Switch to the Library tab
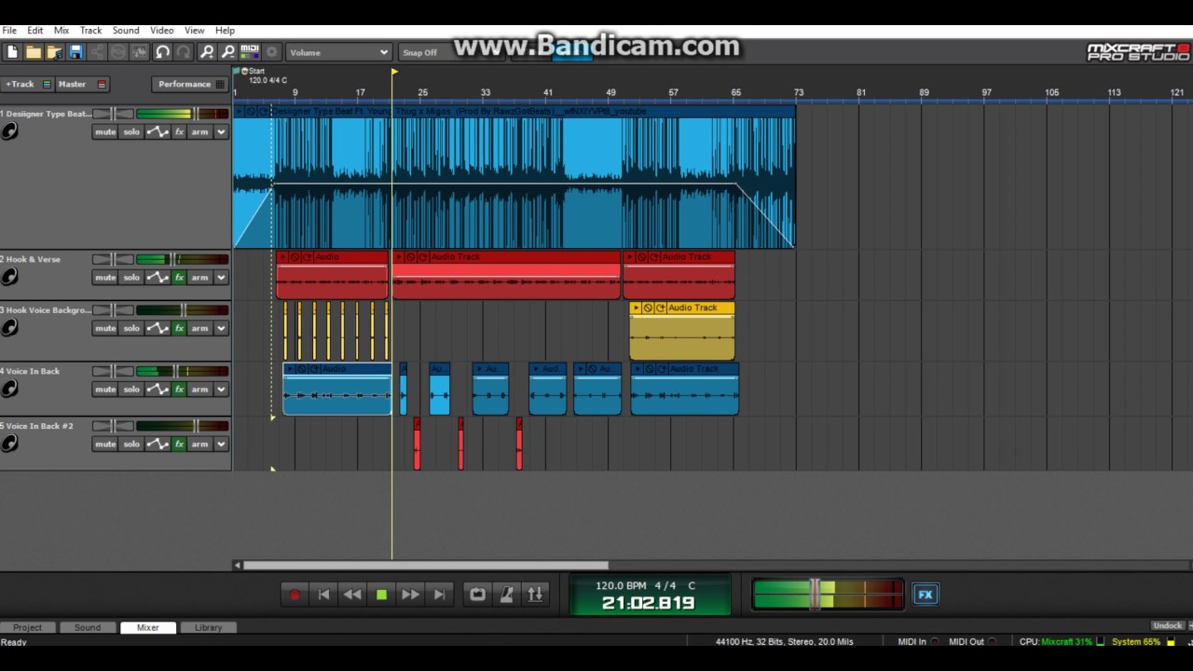This screenshot has height=671, width=1193. [208, 627]
